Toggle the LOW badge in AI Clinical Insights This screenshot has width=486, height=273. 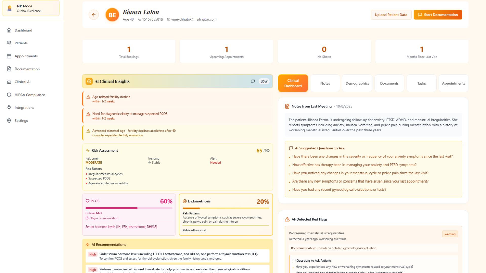pos(264,81)
